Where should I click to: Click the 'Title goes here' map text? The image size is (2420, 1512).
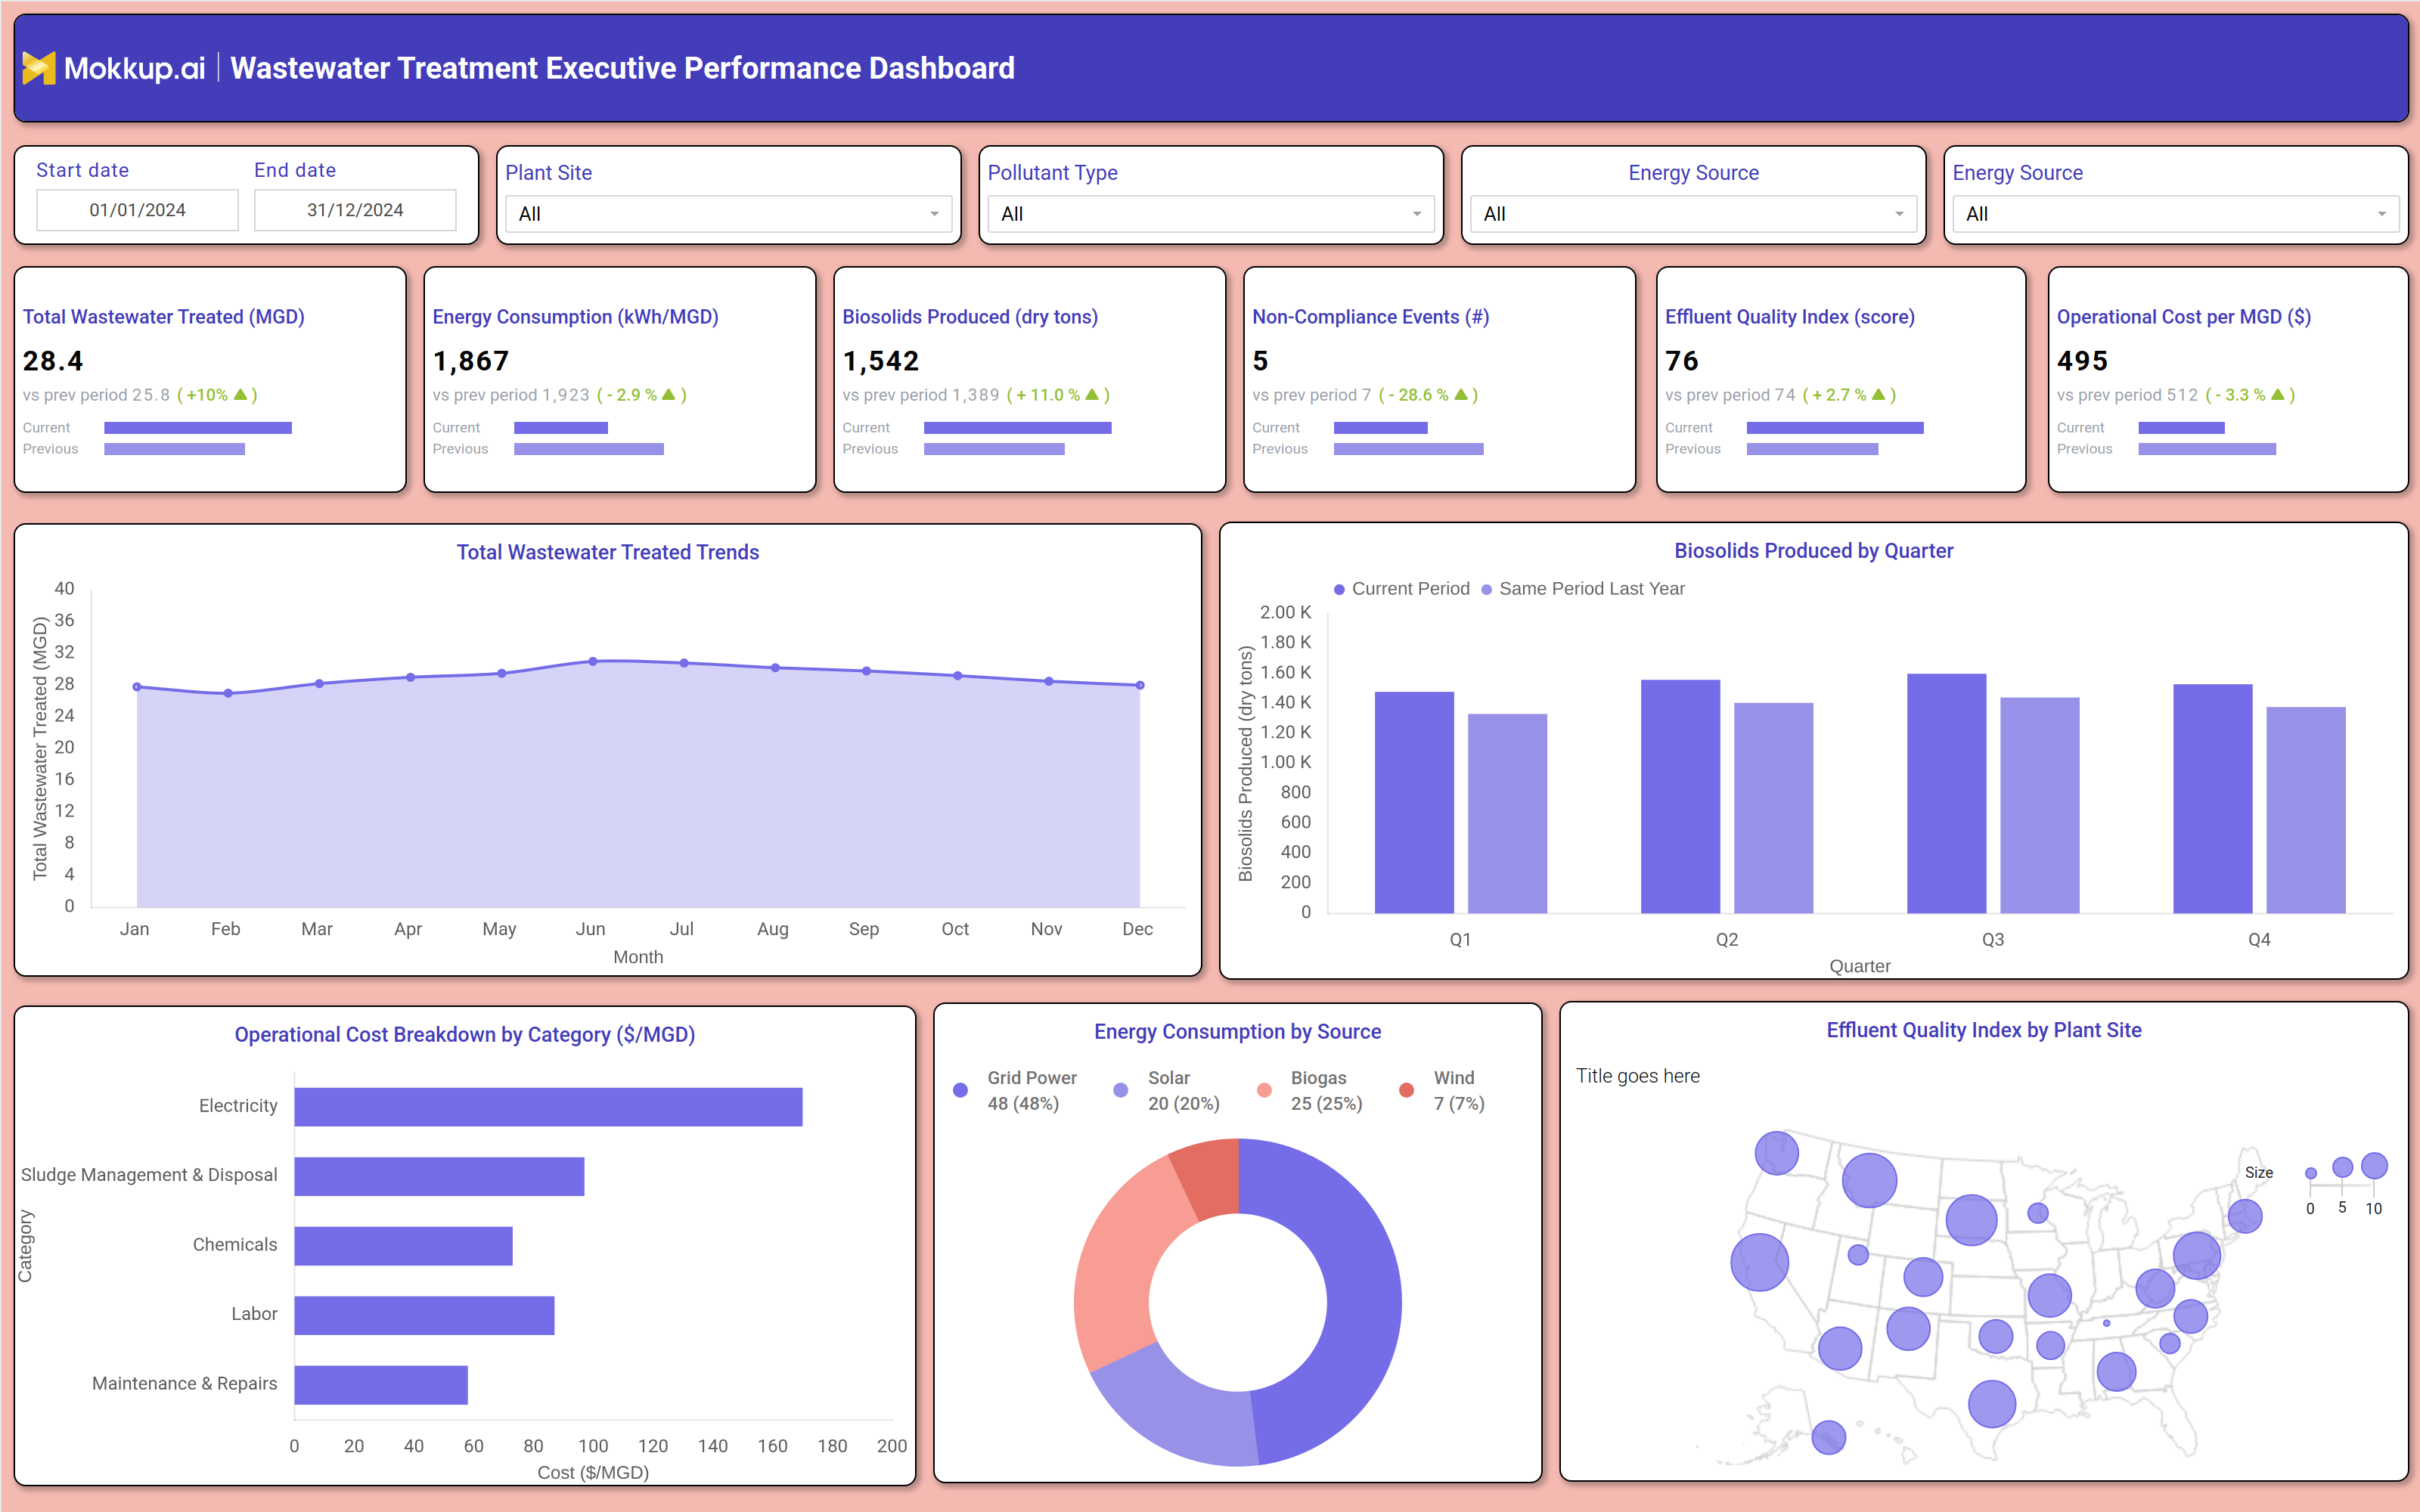(1638, 1076)
